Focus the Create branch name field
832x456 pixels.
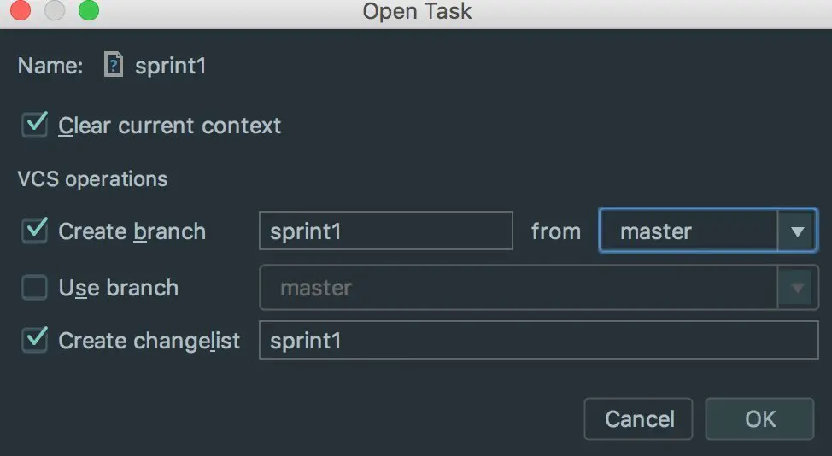(385, 231)
